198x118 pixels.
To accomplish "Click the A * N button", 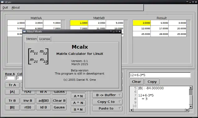I will click(78, 96).
